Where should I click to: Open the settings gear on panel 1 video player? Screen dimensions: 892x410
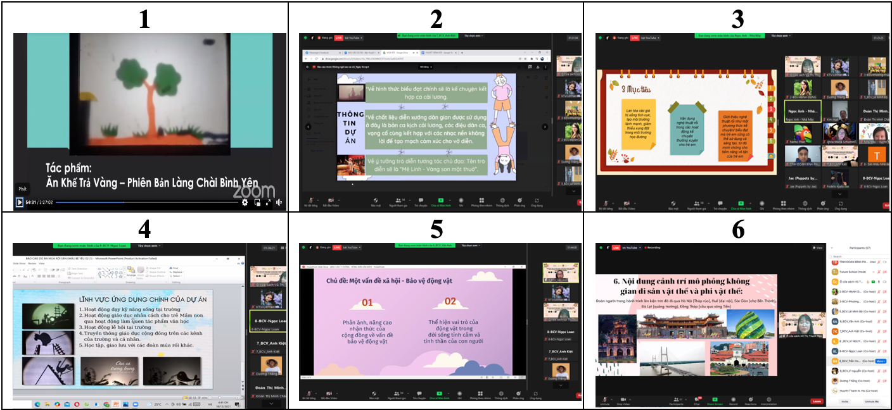(245, 202)
